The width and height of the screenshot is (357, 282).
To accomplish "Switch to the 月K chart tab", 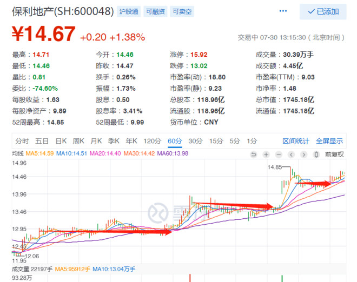I will click(x=96, y=141).
